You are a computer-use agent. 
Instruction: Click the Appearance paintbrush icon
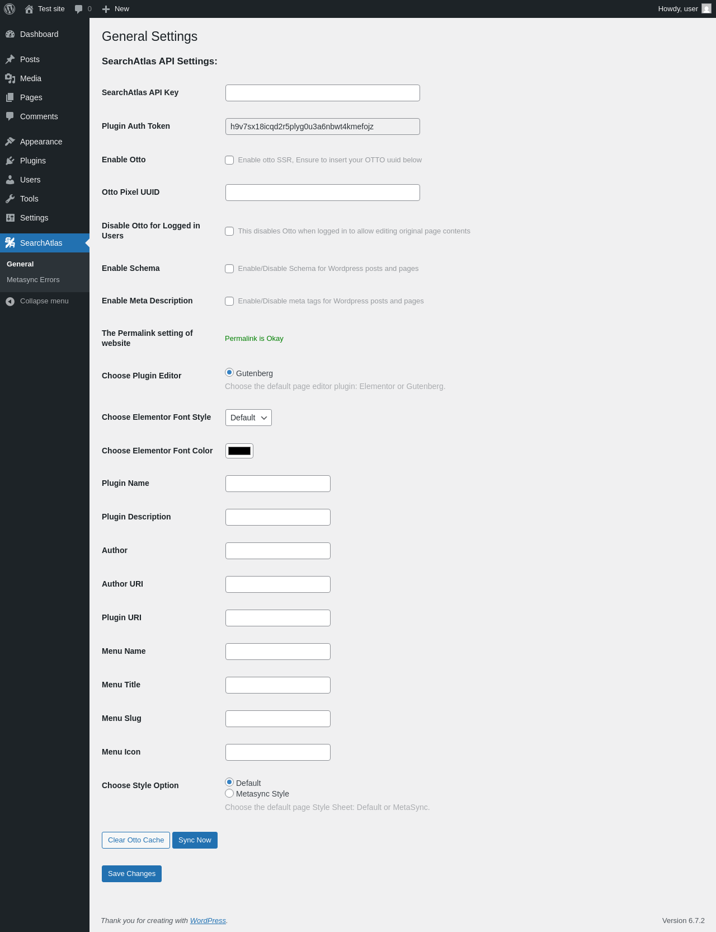(10, 142)
